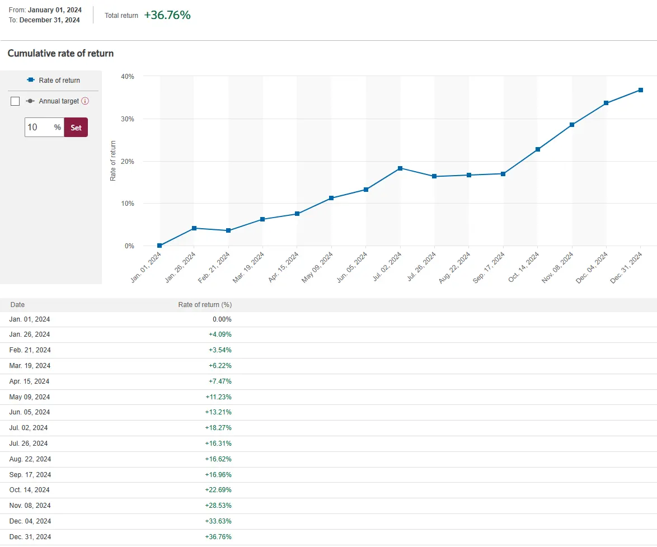Click the +16.31% table value
This screenshot has width=657, height=547.
tap(218, 443)
